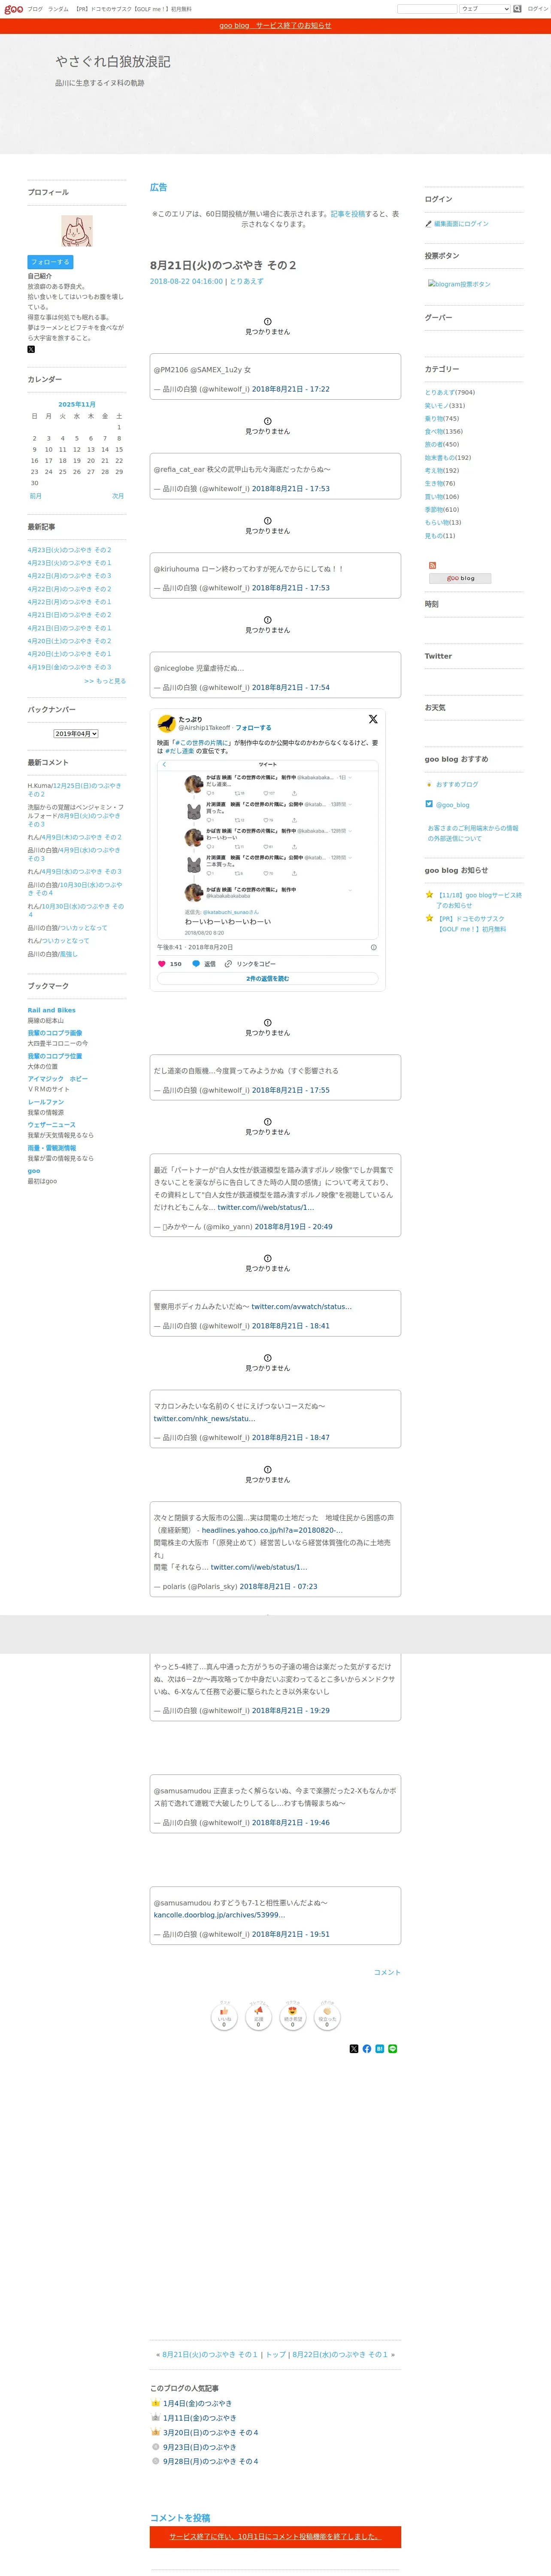Viewport: 551px width, 2576px height.
Task: Click the 返信 reply bubble icon on tweet
Action: [196, 964]
